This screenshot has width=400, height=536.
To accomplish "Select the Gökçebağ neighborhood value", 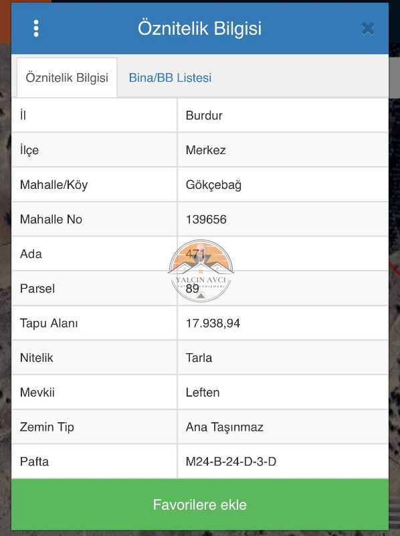I will 213,185.
